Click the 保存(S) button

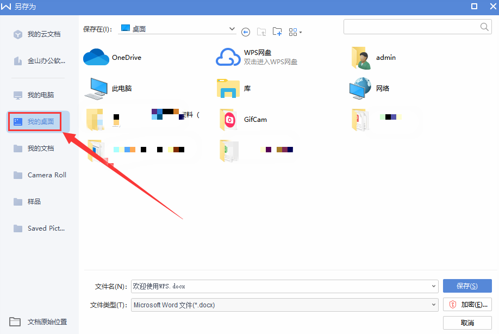pyautogui.click(x=467, y=286)
